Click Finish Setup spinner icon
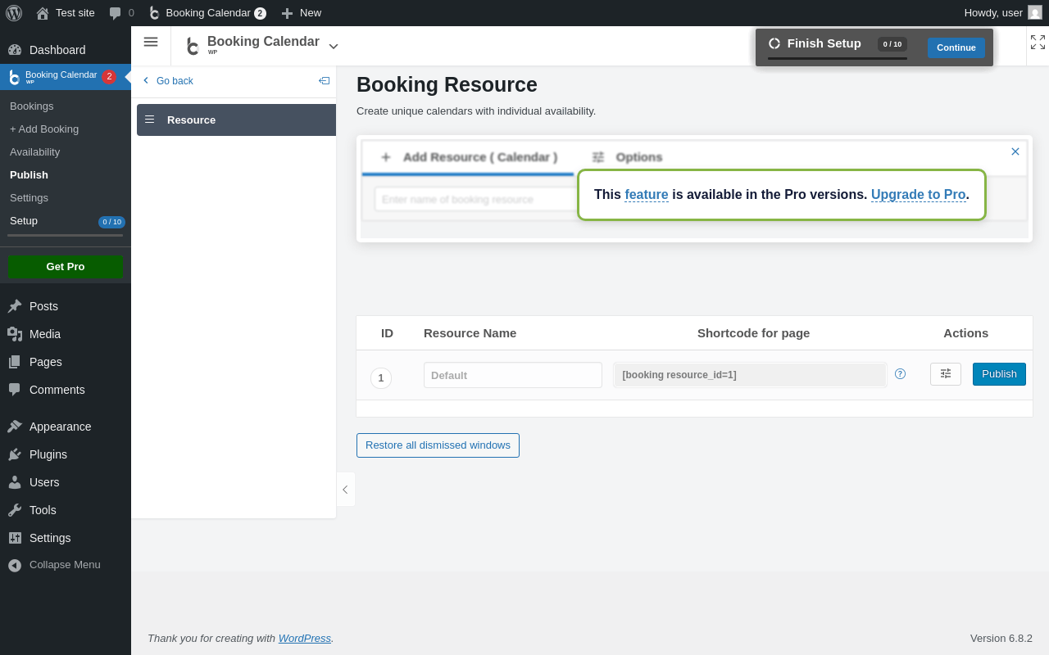This screenshot has width=1049, height=655. tap(774, 43)
